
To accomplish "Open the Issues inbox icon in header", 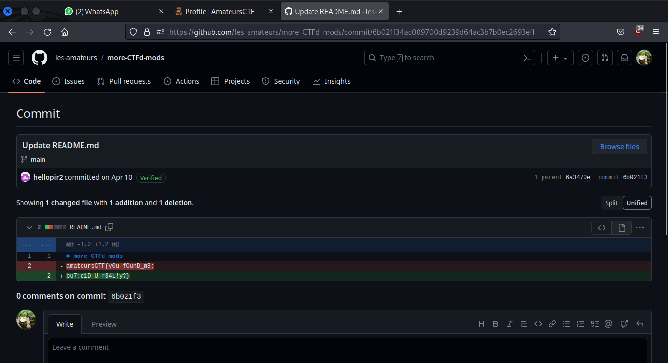I will point(585,58).
